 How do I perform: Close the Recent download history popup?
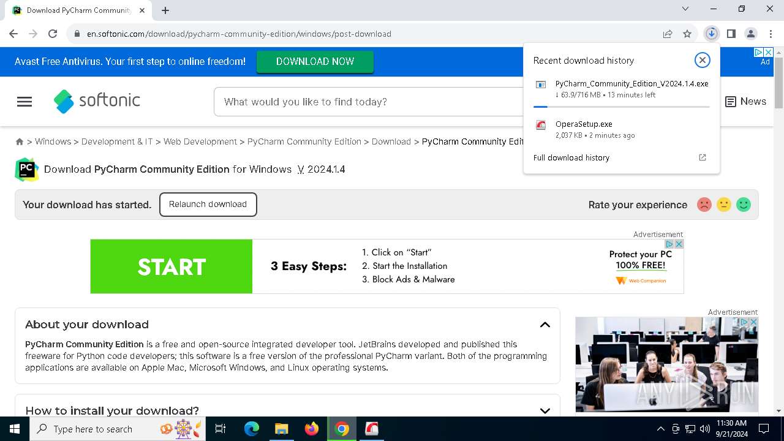(x=702, y=60)
